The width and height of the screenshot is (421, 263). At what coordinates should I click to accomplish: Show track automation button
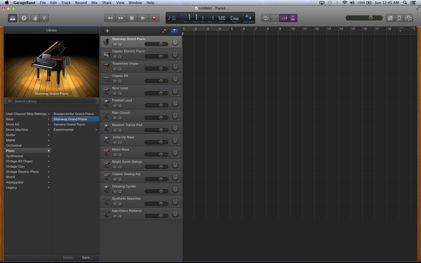pyautogui.click(x=164, y=31)
